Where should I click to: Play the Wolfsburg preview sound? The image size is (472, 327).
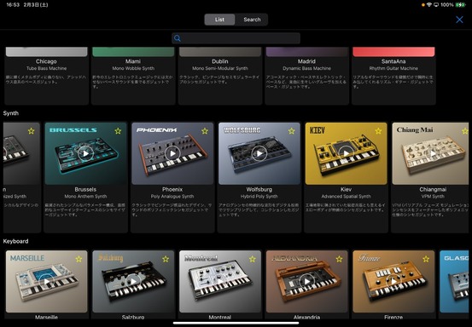point(259,153)
